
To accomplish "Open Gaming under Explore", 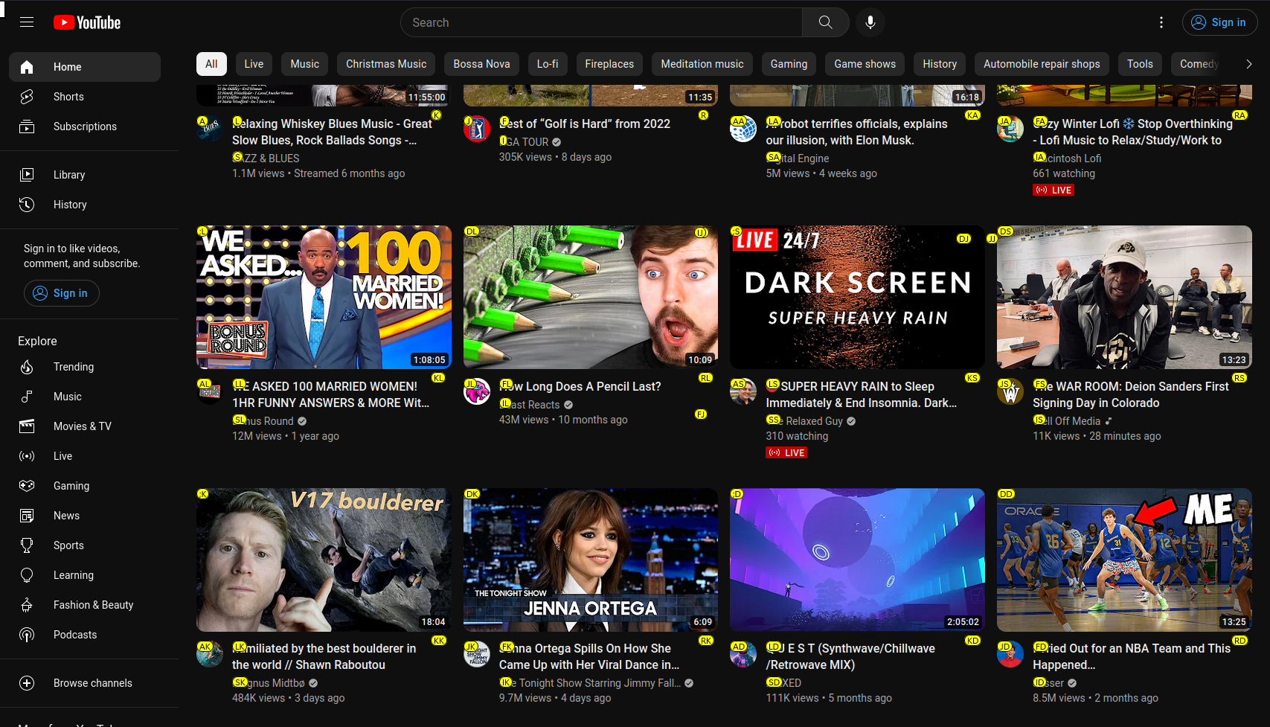I will click(x=85, y=486).
